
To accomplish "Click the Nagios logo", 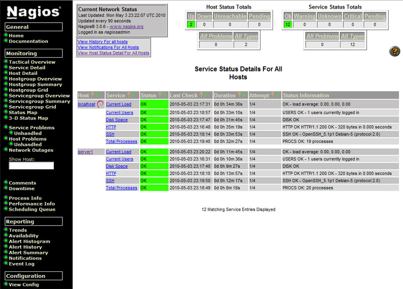I will (x=34, y=12).
